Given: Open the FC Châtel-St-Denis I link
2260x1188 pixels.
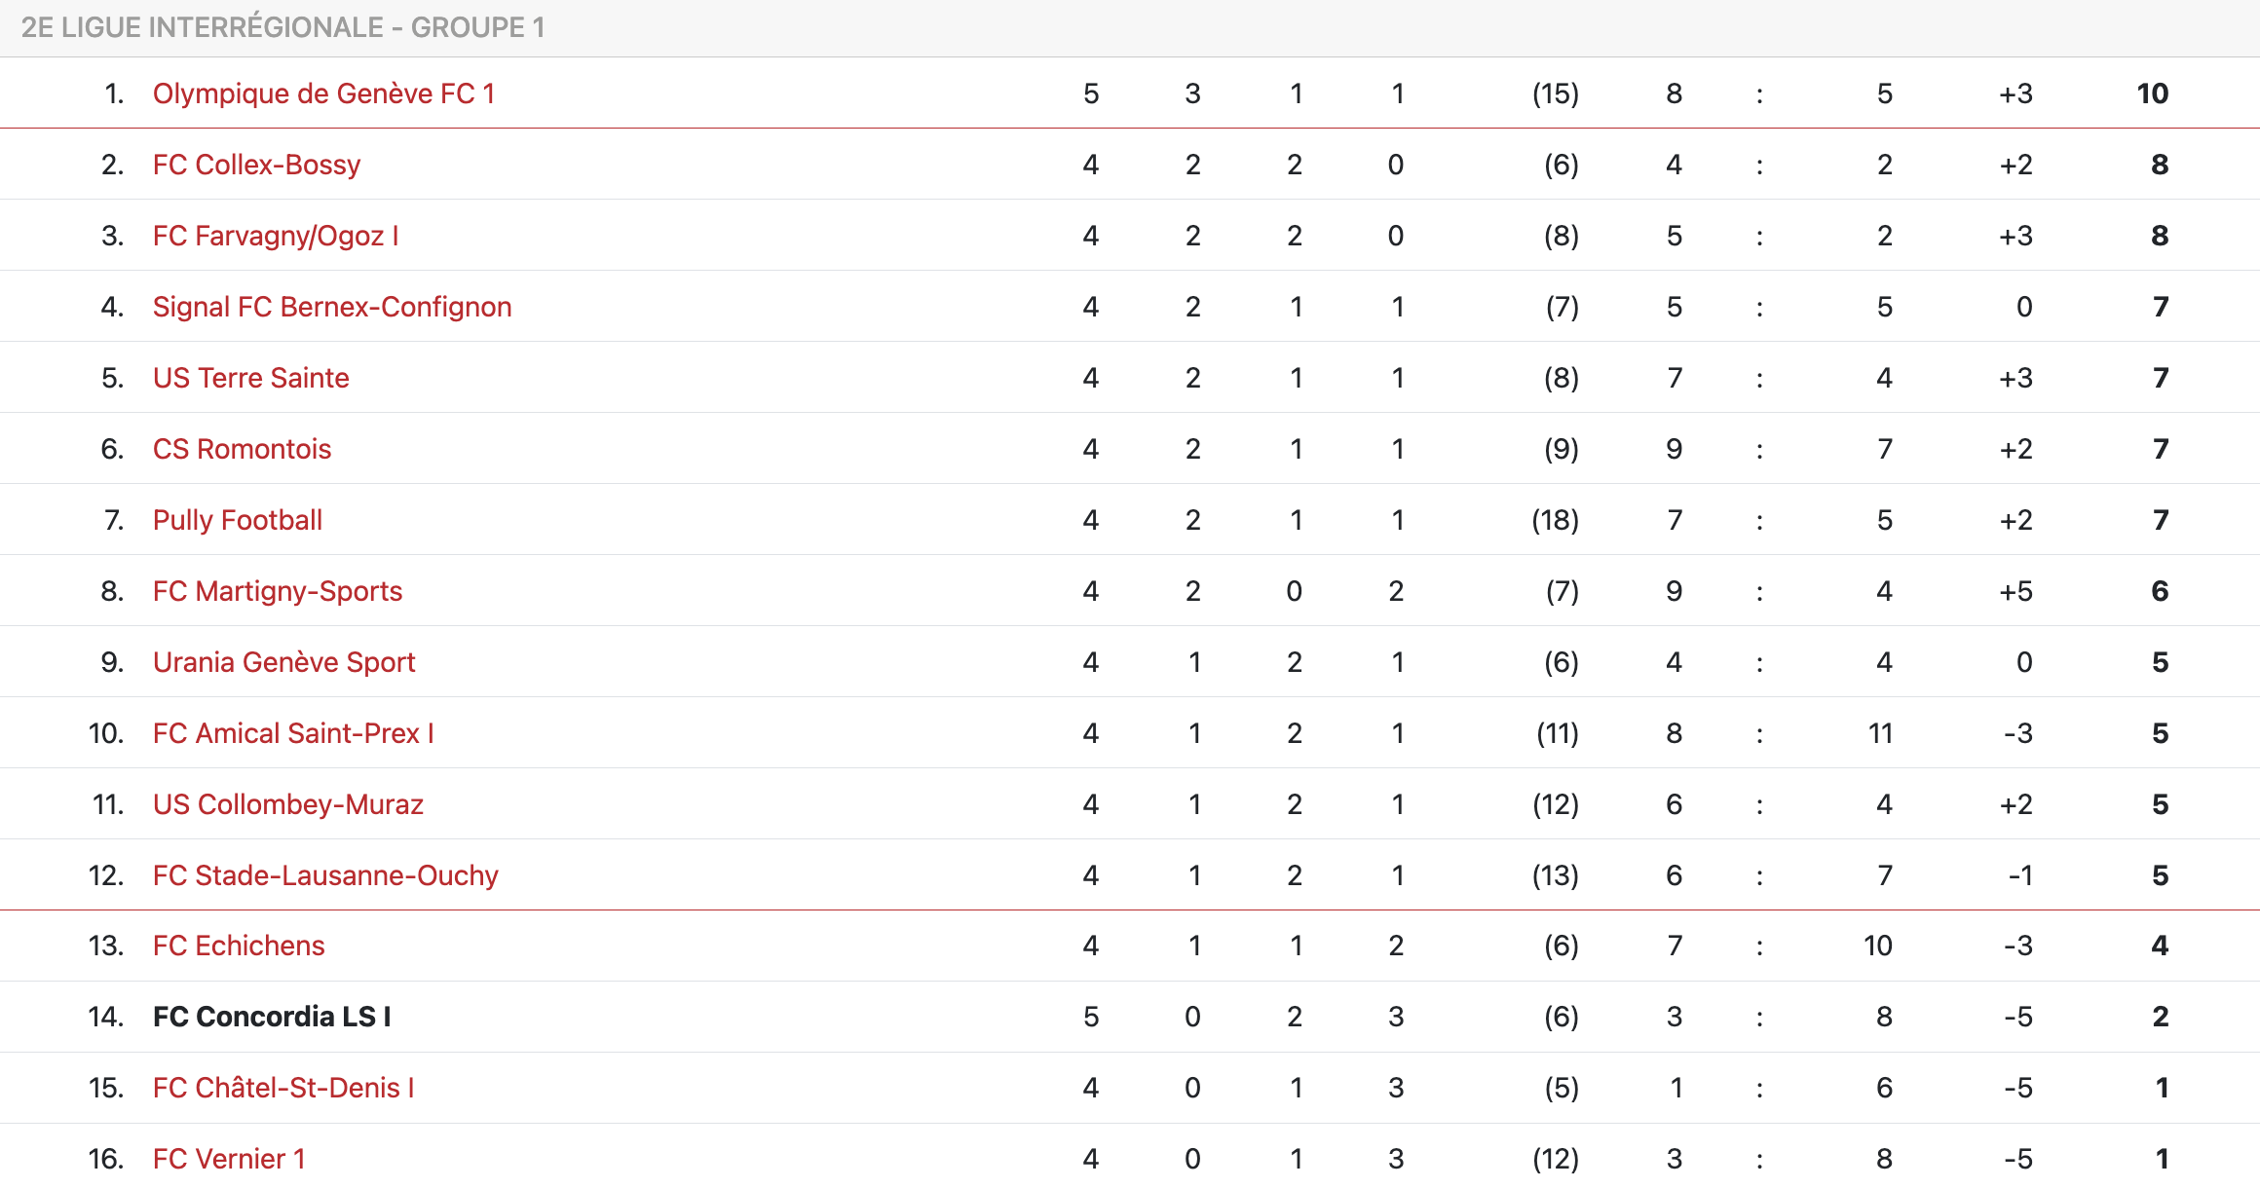Looking at the screenshot, I should pos(283,1088).
